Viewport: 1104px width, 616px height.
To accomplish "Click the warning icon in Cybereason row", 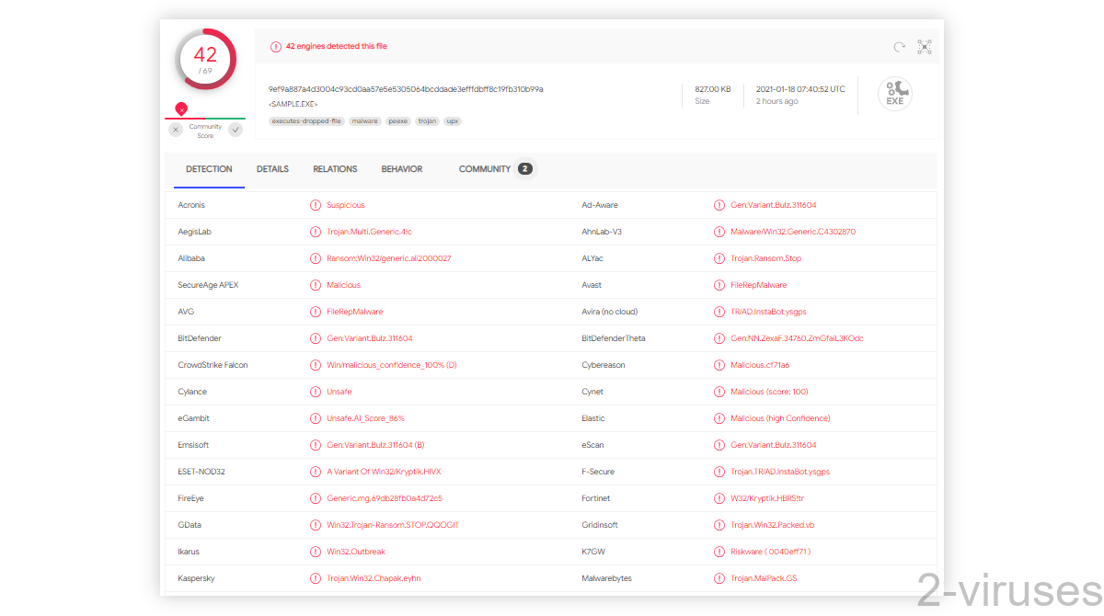I will 719,365.
